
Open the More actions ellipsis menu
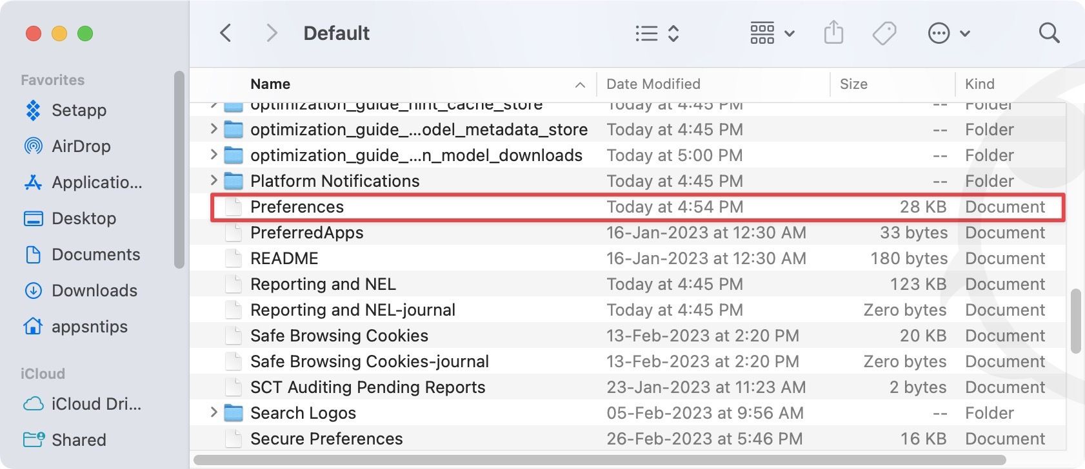pyautogui.click(x=948, y=33)
